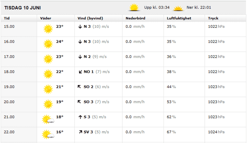This screenshot has height=143, width=247.
Task: Click the sunrise icon beside Upp kl. 03:34
Action: (x=134, y=7)
